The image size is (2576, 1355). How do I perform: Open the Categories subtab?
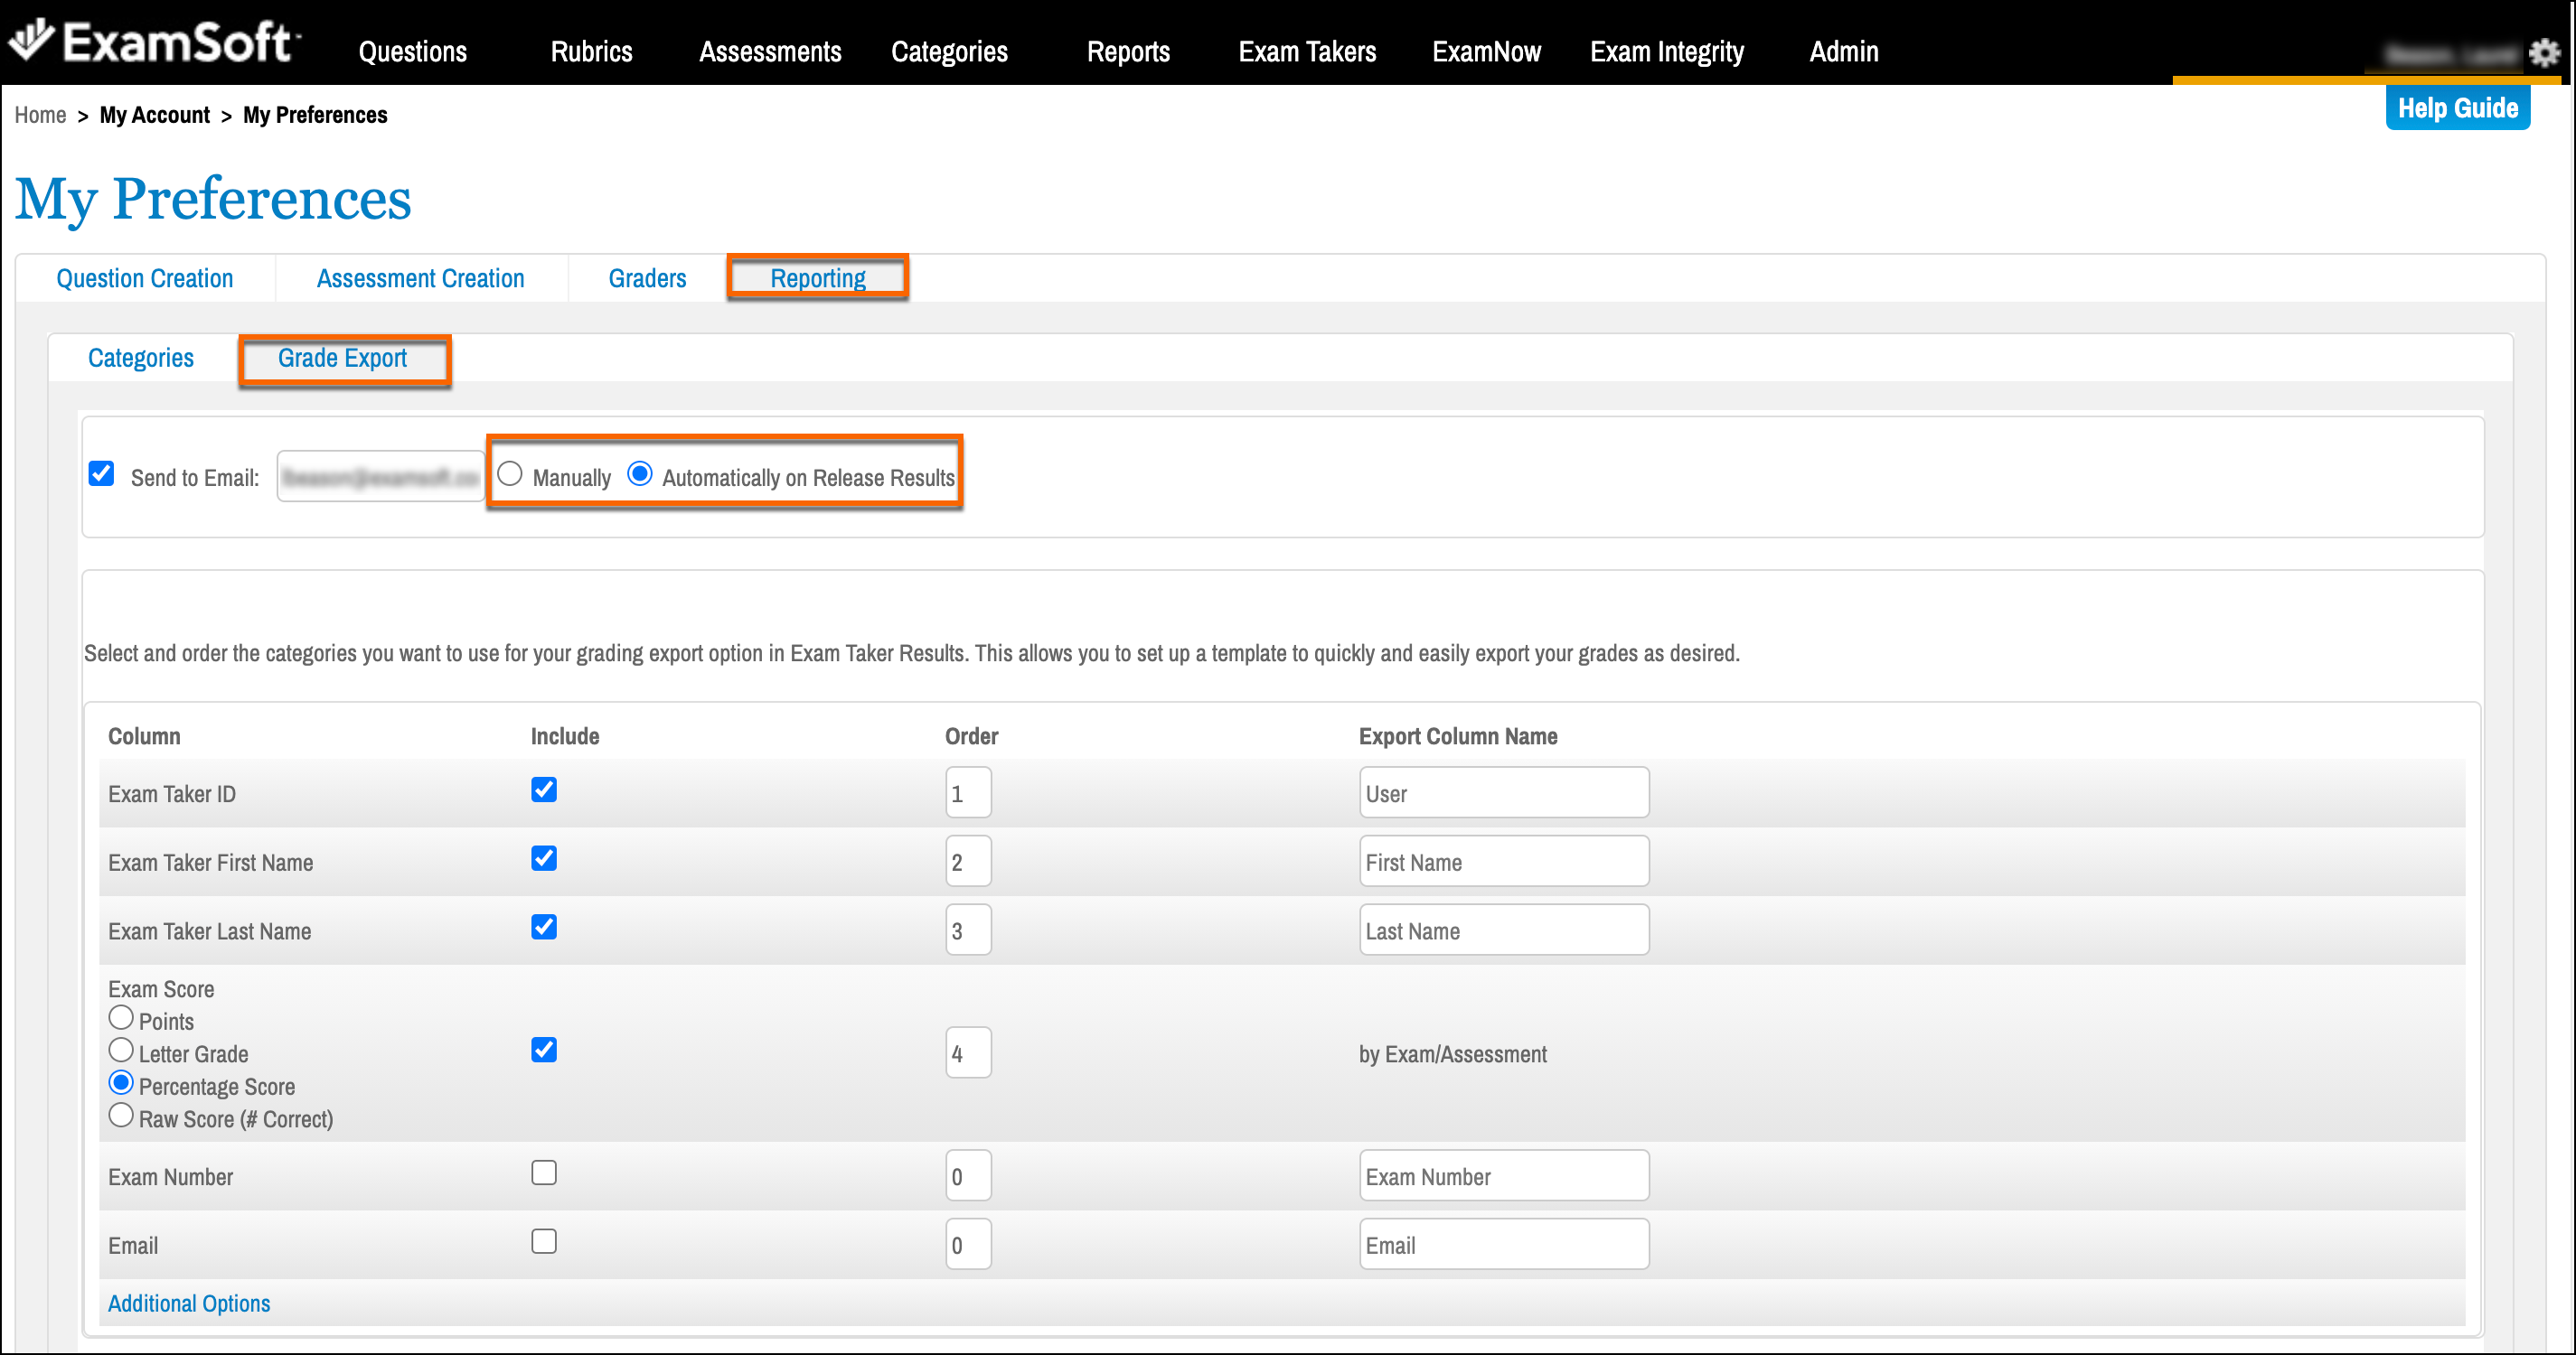tap(141, 358)
